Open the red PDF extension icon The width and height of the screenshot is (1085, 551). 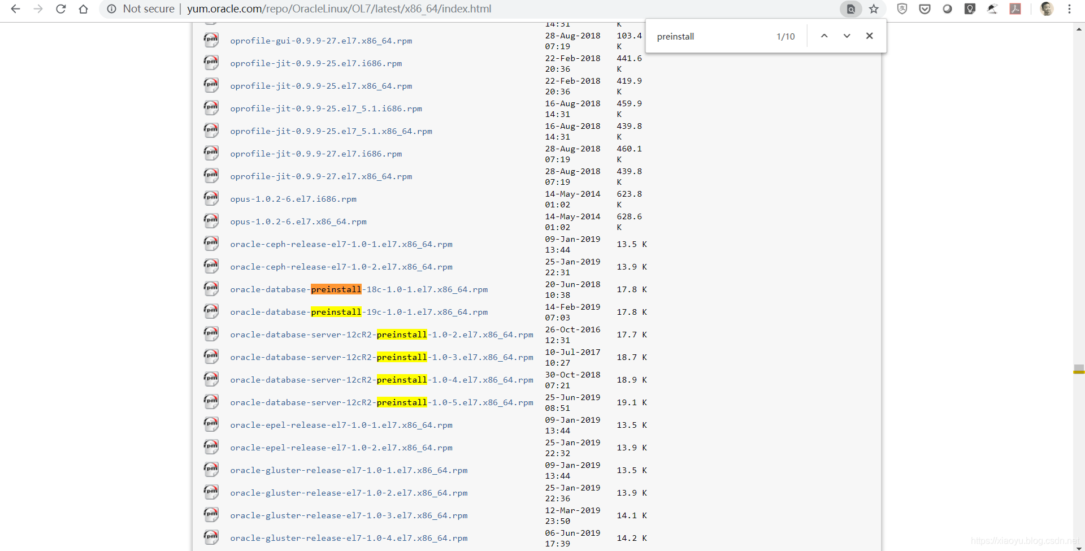pyautogui.click(x=1015, y=9)
